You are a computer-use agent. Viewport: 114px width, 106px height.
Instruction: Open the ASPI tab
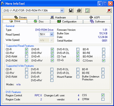(x=94, y=17)
